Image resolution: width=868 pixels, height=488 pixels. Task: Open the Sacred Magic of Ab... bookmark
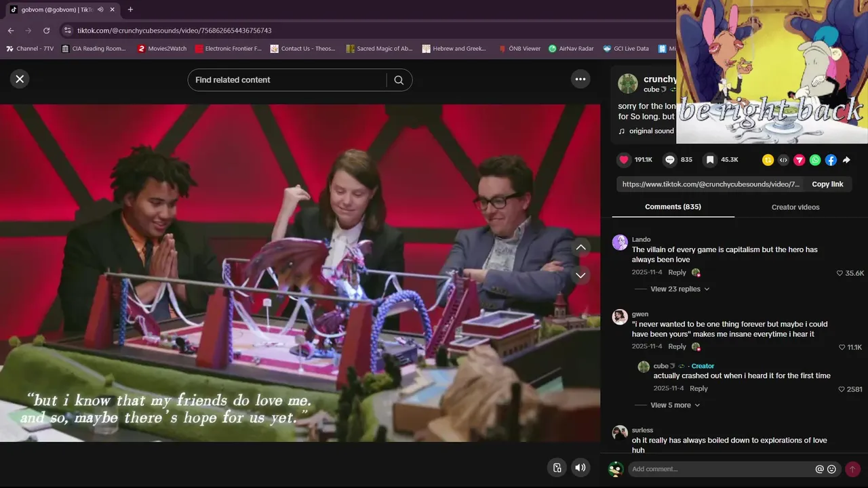tap(379, 49)
